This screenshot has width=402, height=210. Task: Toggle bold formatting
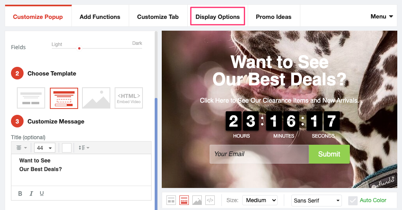tap(20, 193)
